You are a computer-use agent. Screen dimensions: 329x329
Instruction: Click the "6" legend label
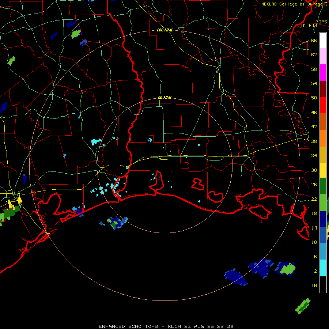click(x=315, y=257)
